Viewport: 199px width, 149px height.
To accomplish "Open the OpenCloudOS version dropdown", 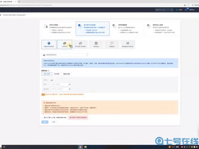I will coord(65,55).
